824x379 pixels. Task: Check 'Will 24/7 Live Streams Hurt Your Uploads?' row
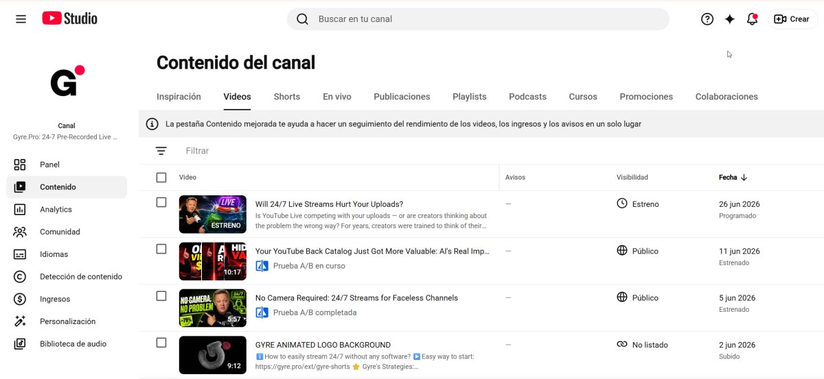(x=161, y=202)
